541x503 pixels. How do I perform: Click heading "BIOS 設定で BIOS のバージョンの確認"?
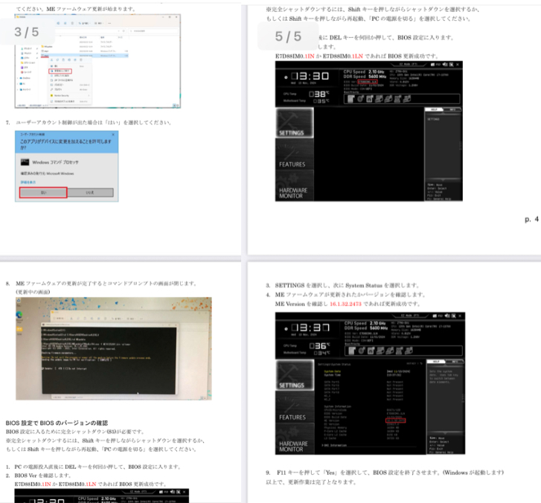[57, 423]
